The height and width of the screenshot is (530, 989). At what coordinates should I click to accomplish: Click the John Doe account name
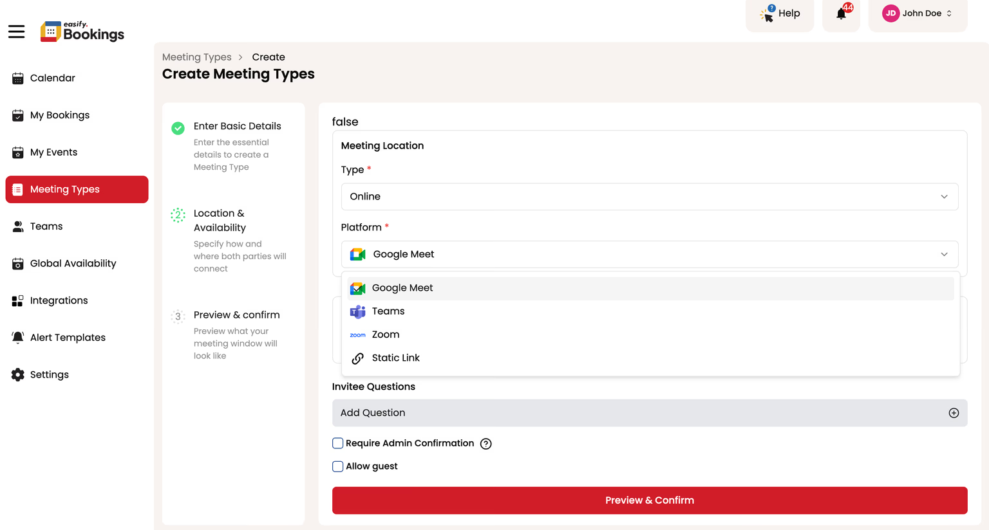click(922, 14)
